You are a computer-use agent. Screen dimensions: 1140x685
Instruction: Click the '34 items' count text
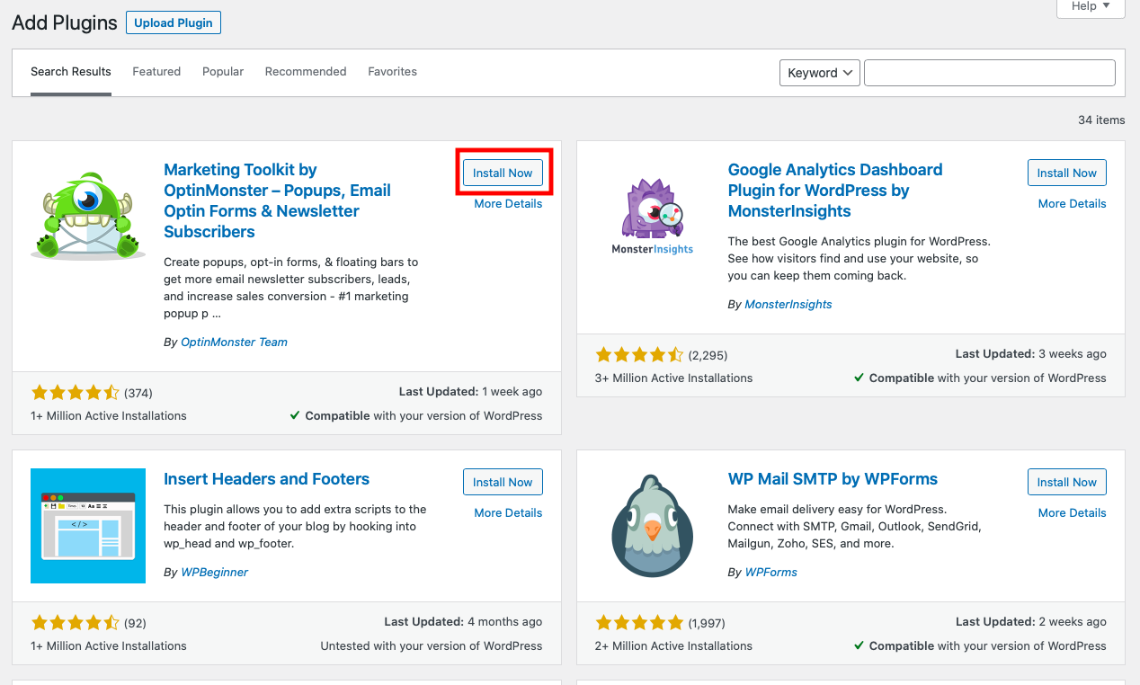pyautogui.click(x=1101, y=120)
